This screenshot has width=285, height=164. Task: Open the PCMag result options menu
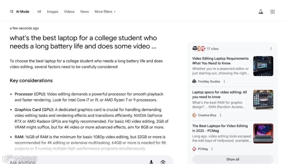(212, 149)
